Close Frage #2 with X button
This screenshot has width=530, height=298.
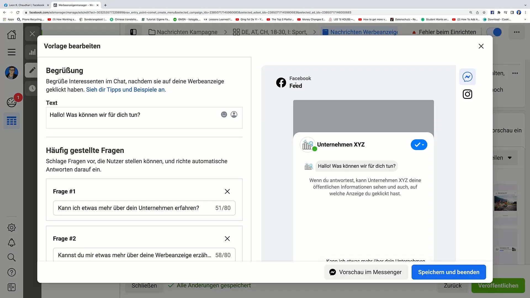click(227, 238)
